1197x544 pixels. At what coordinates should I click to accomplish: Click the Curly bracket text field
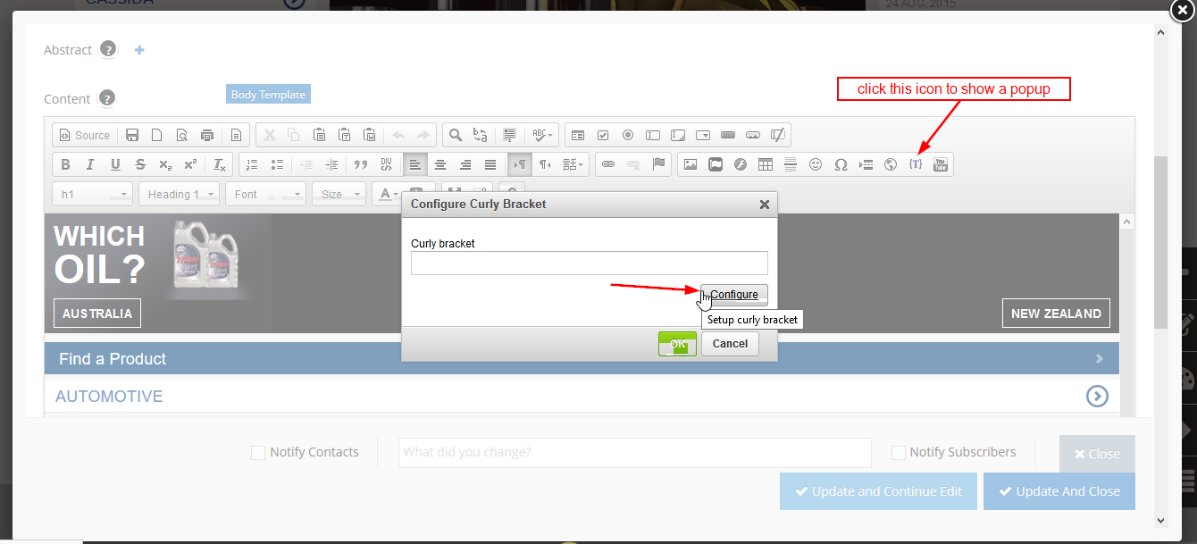[x=589, y=264]
